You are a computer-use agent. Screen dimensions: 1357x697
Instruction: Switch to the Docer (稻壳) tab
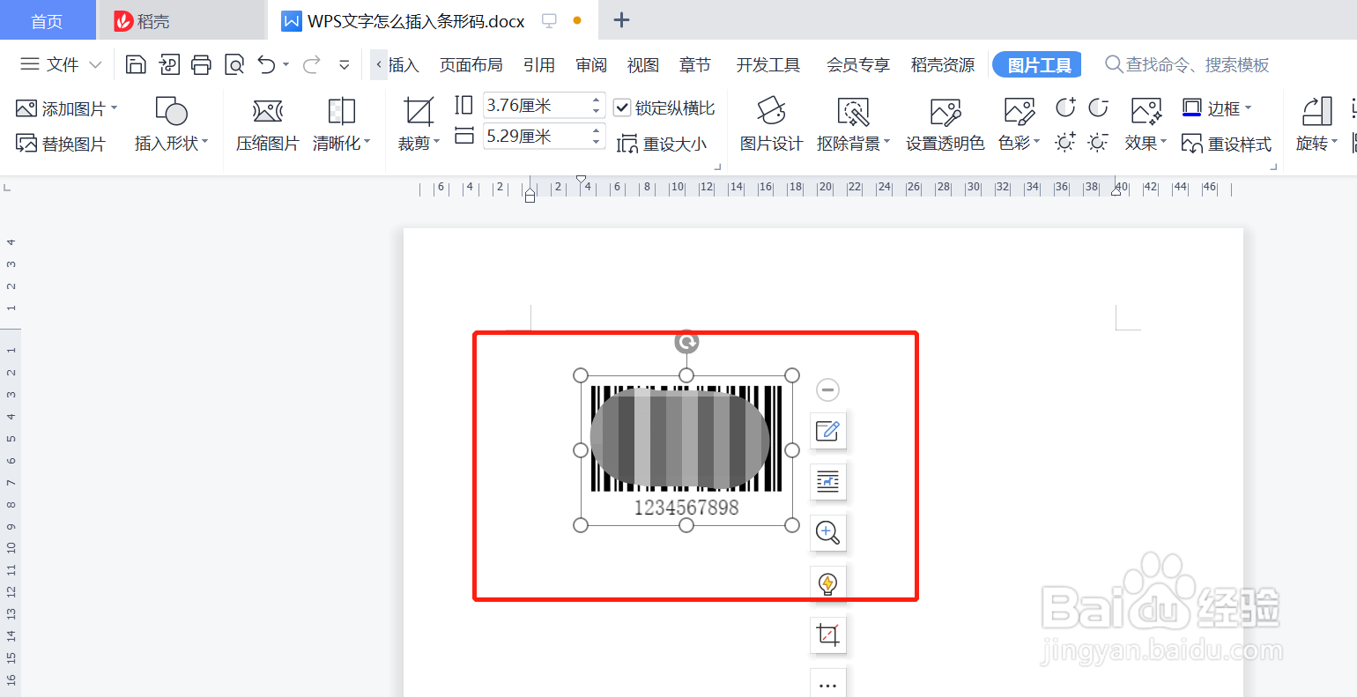[181, 20]
